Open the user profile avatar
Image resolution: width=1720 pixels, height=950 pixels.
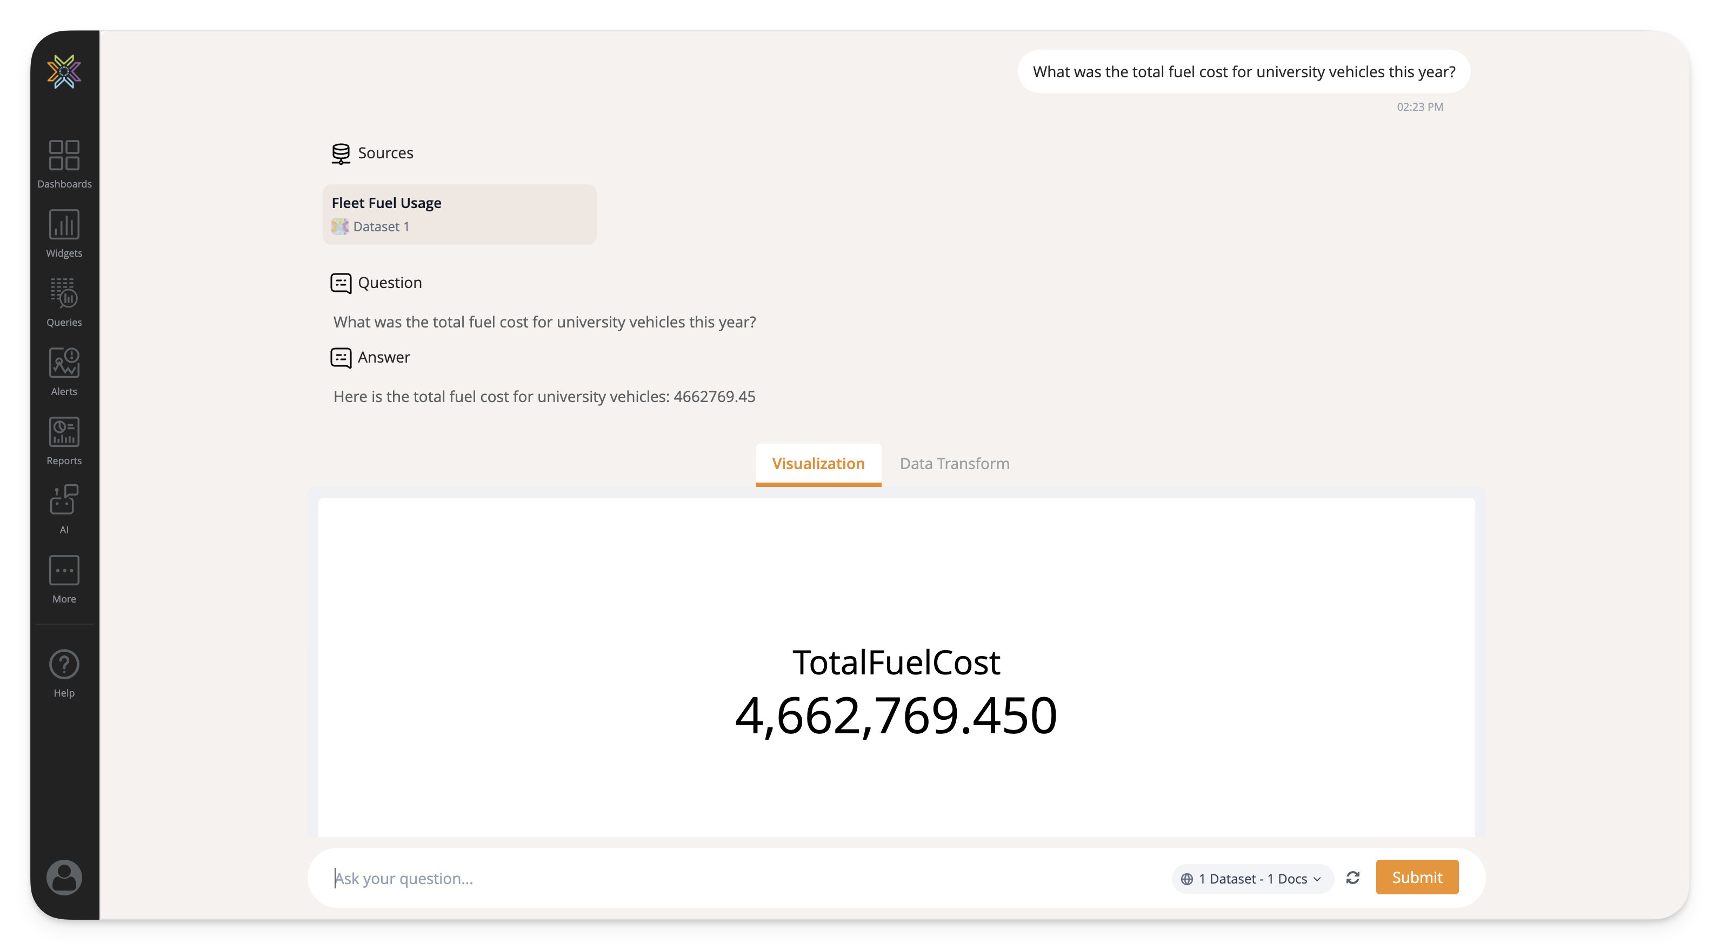64,877
